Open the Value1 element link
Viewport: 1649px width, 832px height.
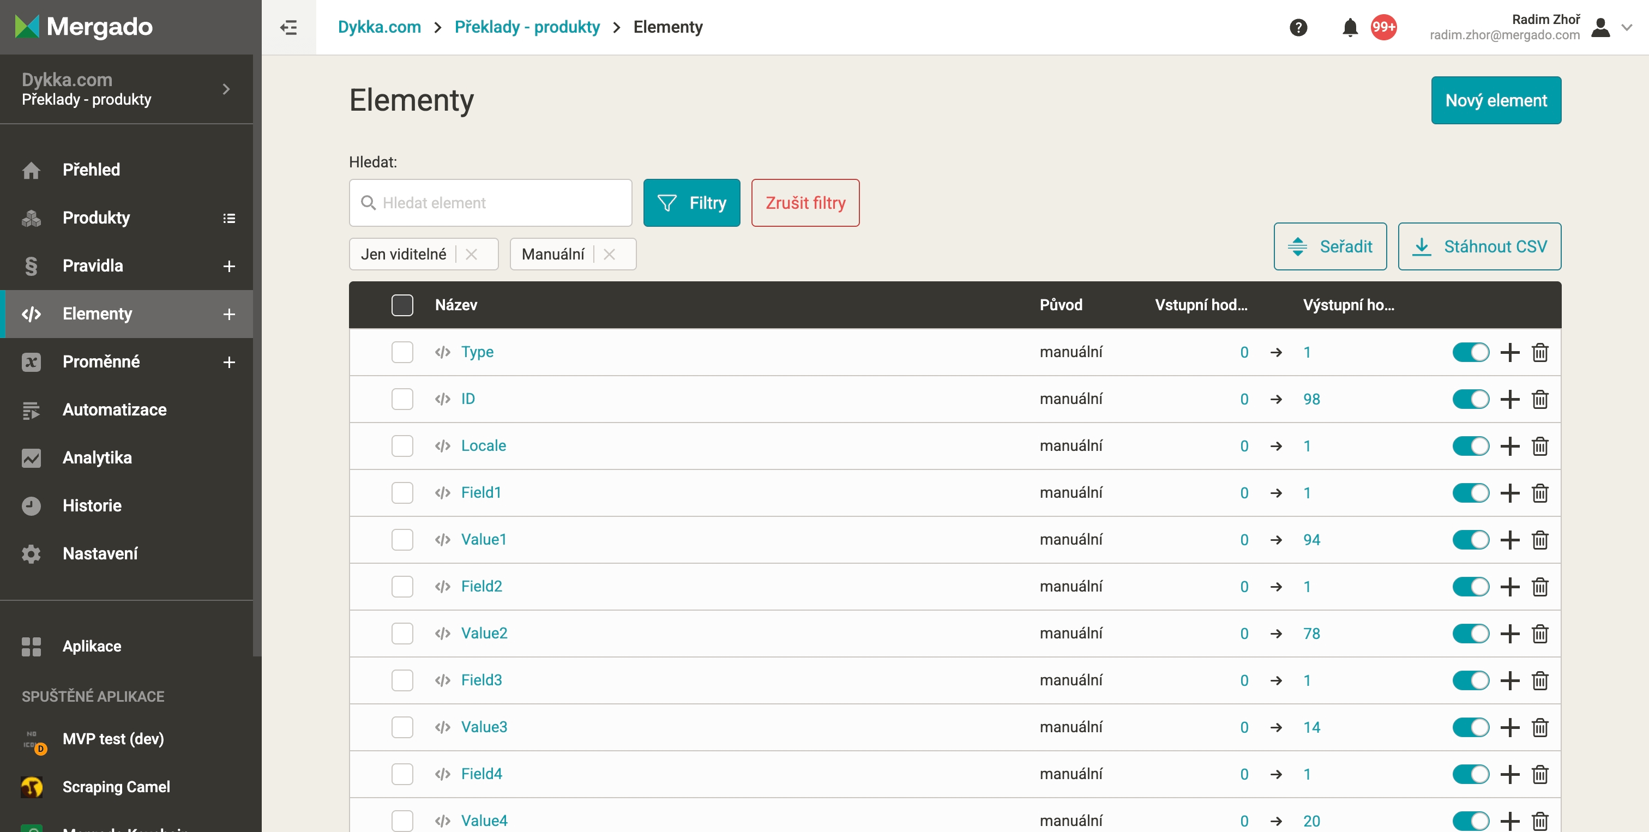pos(484,540)
